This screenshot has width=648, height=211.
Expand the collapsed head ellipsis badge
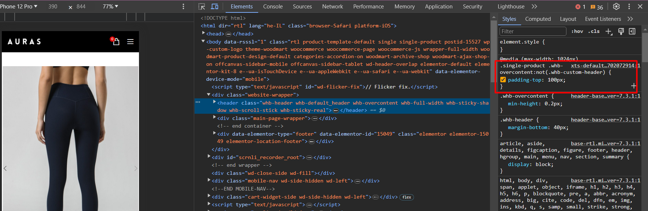pyautogui.click(x=229, y=34)
